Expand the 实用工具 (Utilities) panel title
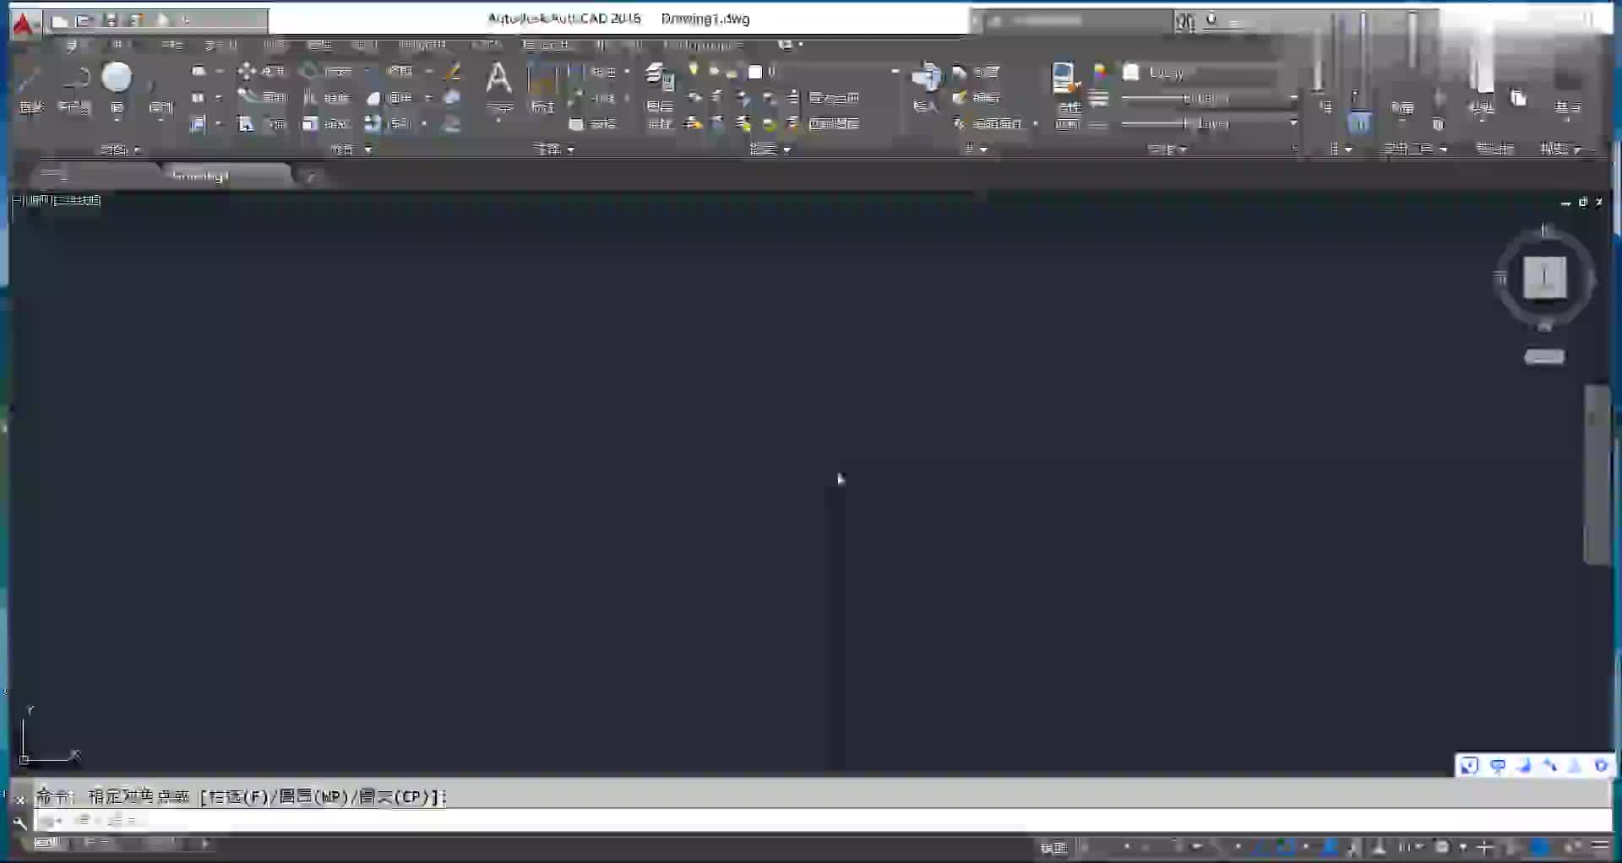Image resolution: width=1622 pixels, height=863 pixels. pos(1415,149)
